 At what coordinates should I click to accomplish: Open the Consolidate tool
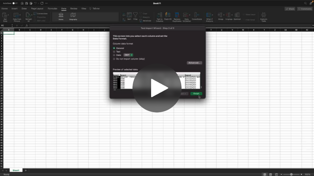(197, 15)
